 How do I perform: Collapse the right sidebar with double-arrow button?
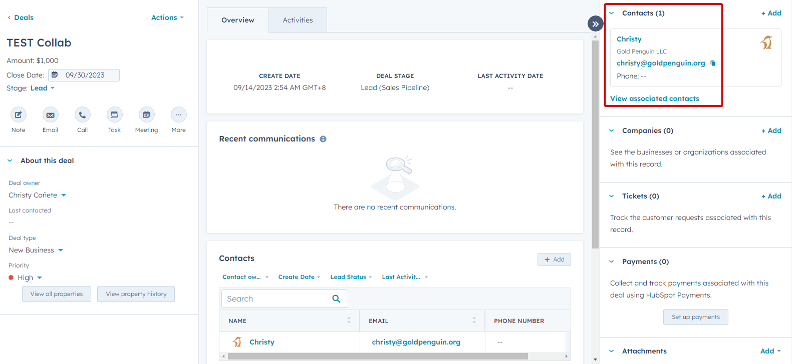pos(595,23)
